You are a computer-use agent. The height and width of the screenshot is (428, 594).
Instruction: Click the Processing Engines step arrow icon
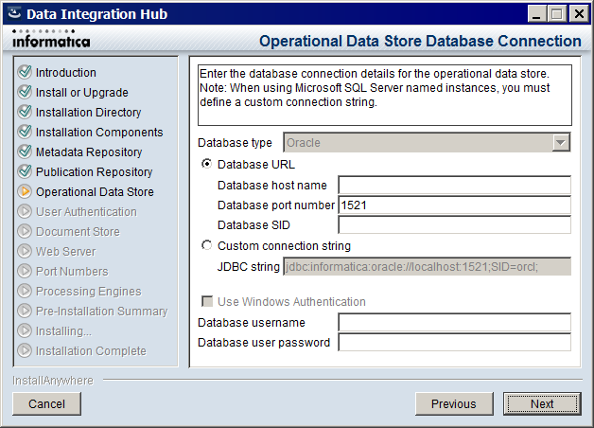click(x=25, y=291)
